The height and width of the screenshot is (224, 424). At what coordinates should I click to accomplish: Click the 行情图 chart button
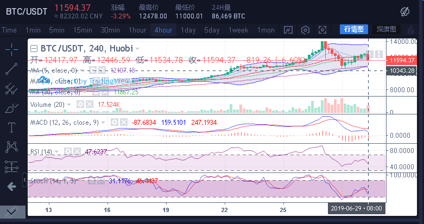355,29
